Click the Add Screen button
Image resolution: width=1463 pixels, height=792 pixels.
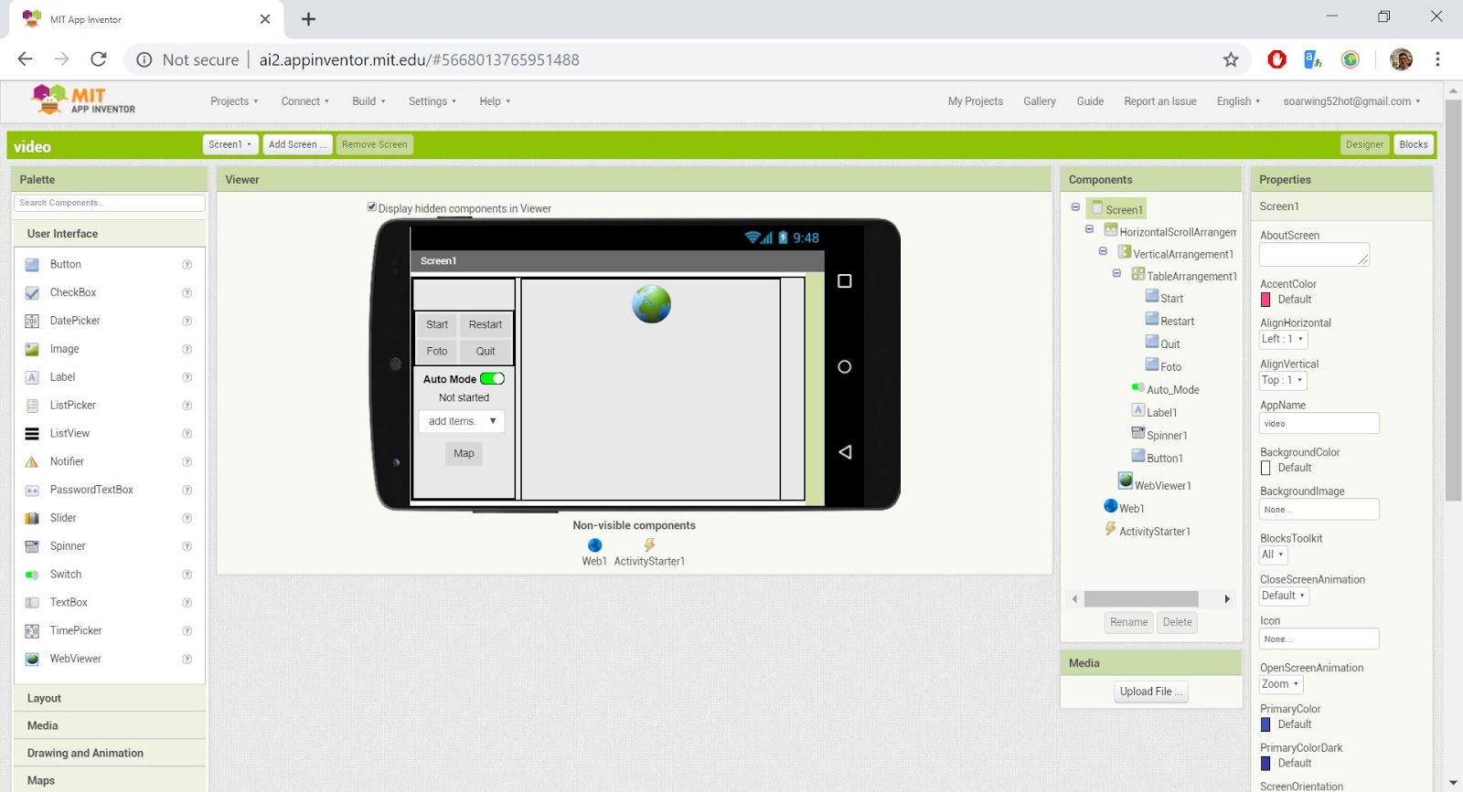tap(297, 144)
